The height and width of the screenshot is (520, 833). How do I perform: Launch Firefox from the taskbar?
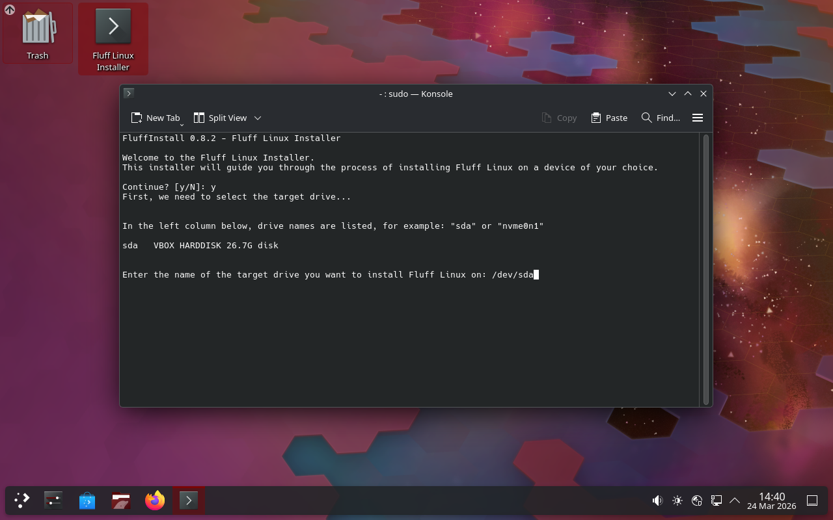155,500
